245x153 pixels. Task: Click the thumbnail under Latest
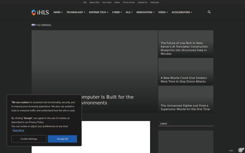[x=186, y=142]
